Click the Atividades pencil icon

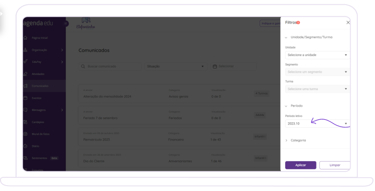tap(25, 74)
